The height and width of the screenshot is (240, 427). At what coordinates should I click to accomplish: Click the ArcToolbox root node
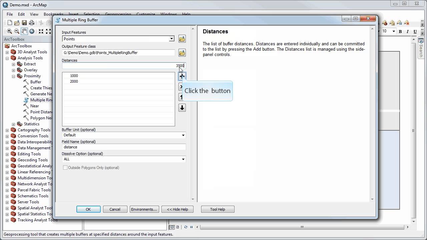point(21,46)
